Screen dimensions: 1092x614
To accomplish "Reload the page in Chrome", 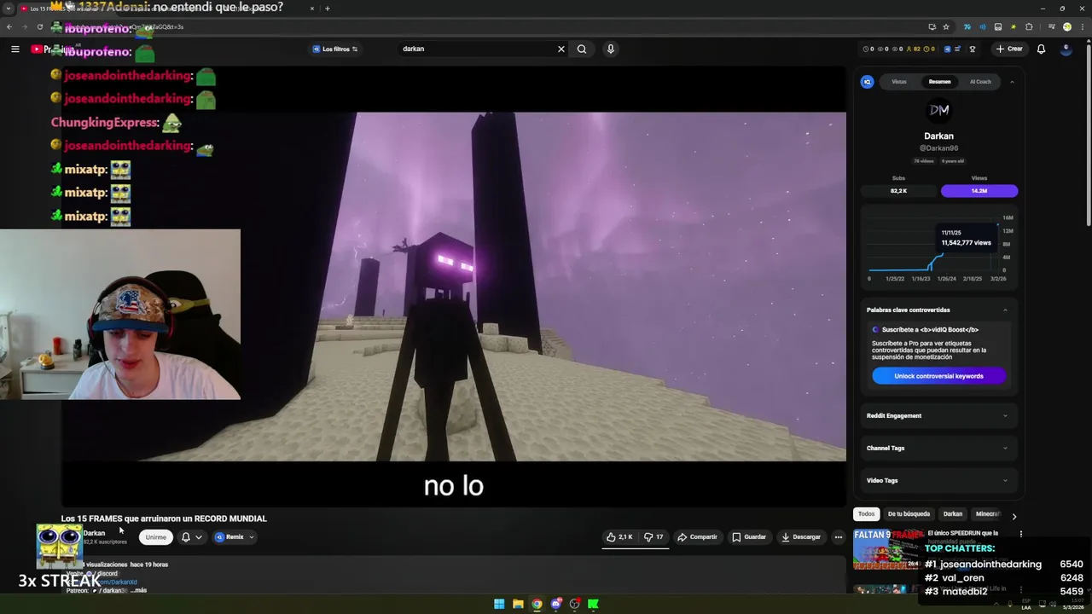I will (x=39, y=26).
